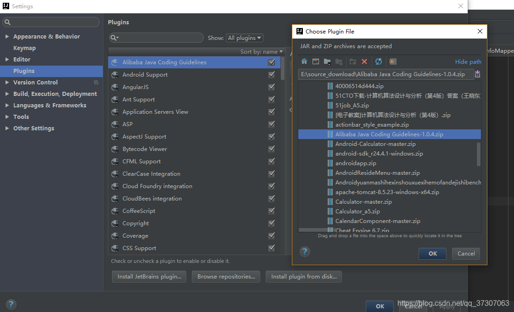The width and height of the screenshot is (514, 312).
Task: Click plugin icon beside CSS Support
Action: (115, 248)
